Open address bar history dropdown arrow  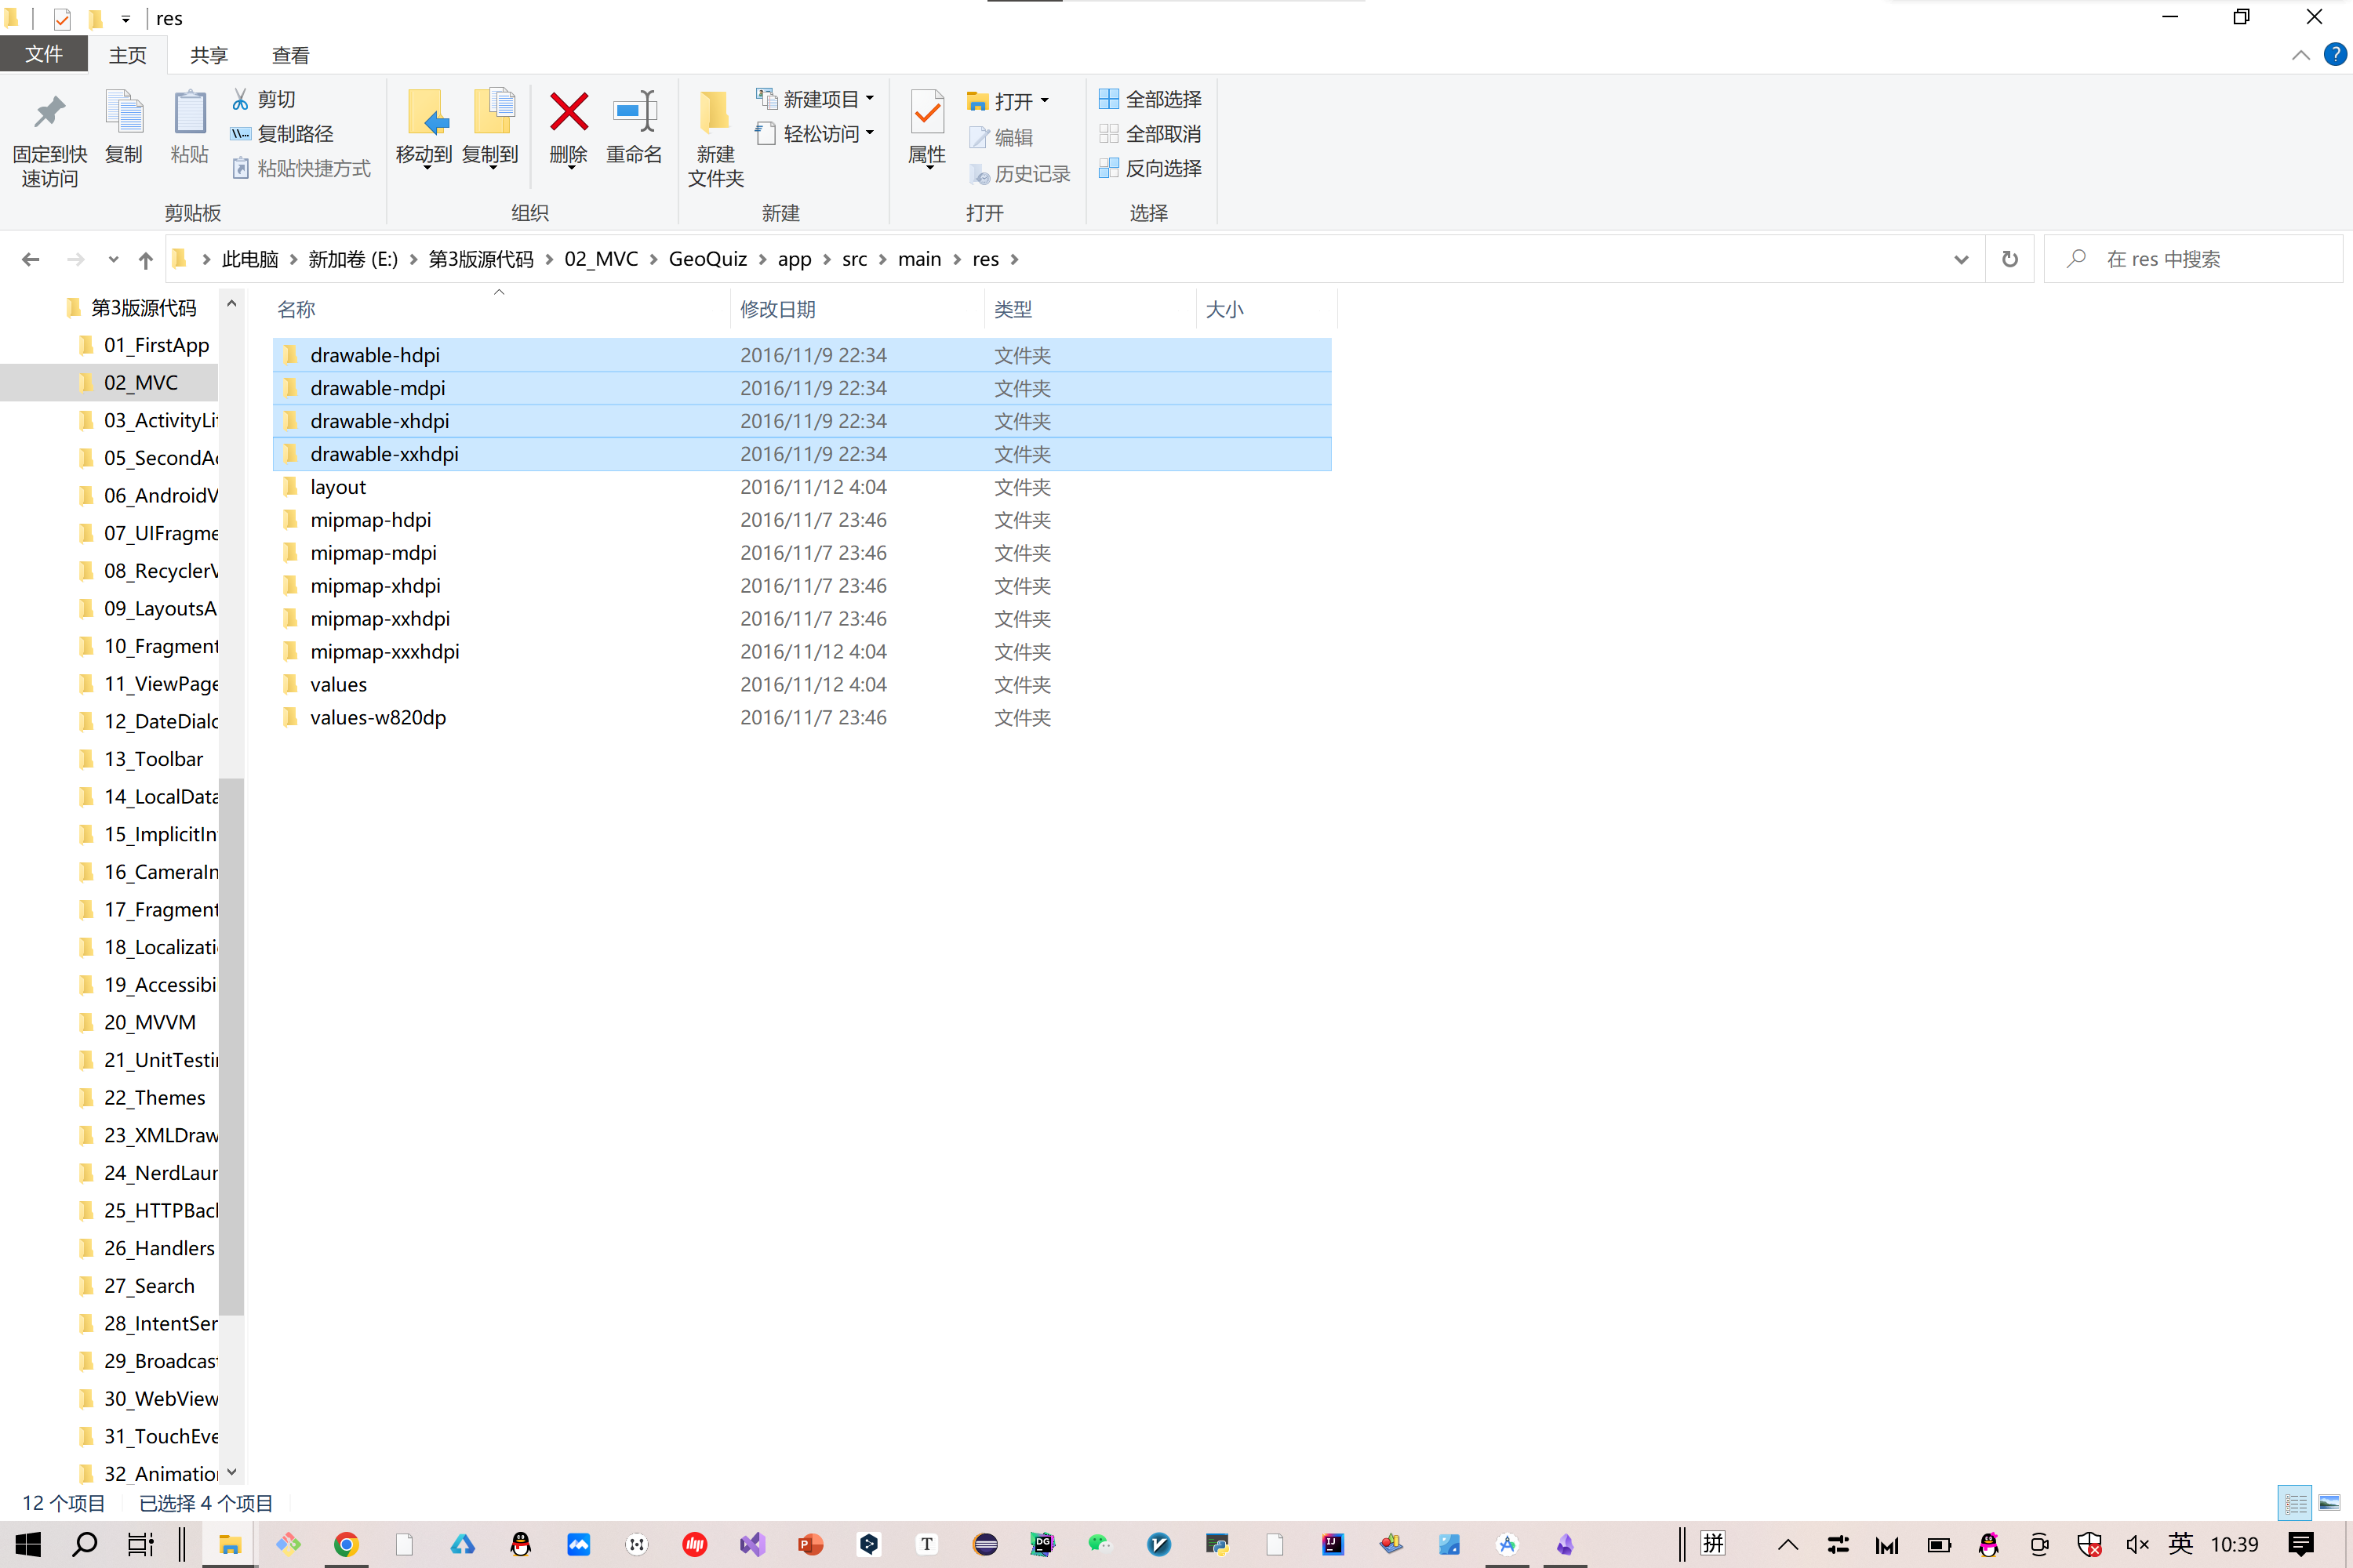coord(1961,259)
